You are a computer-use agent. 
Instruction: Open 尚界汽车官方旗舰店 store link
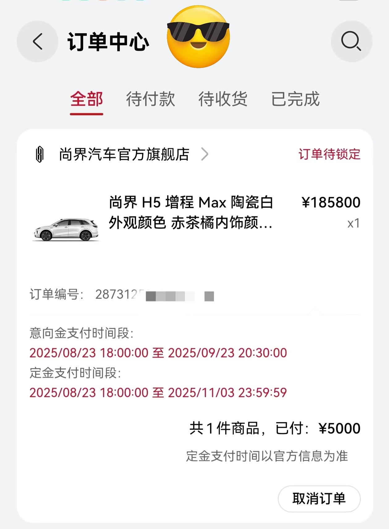pyautogui.click(x=124, y=154)
